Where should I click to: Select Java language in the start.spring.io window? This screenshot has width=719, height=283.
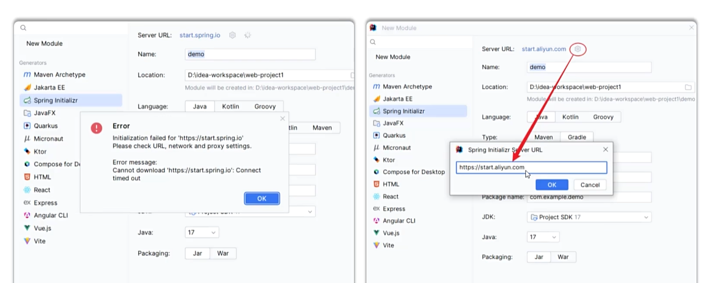pos(200,106)
